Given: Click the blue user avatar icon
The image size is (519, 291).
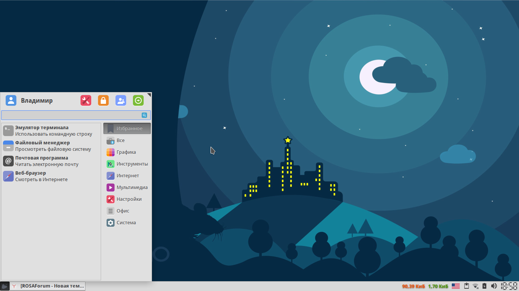Looking at the screenshot, I should pyautogui.click(x=11, y=100).
